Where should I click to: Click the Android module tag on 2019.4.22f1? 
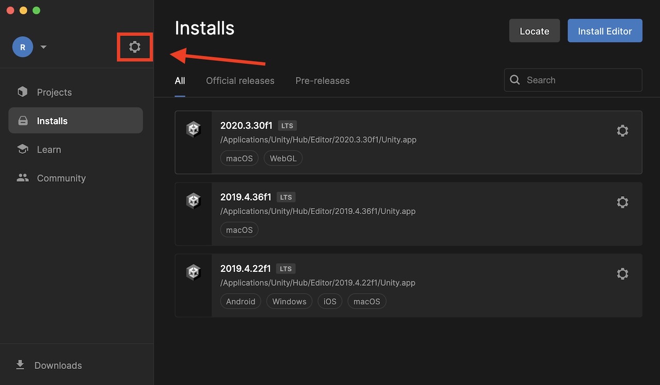tap(240, 301)
